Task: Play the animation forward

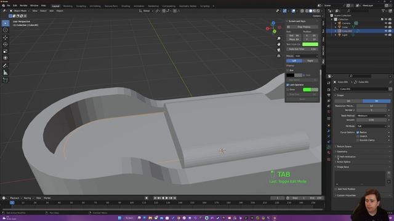Action: (x=167, y=198)
